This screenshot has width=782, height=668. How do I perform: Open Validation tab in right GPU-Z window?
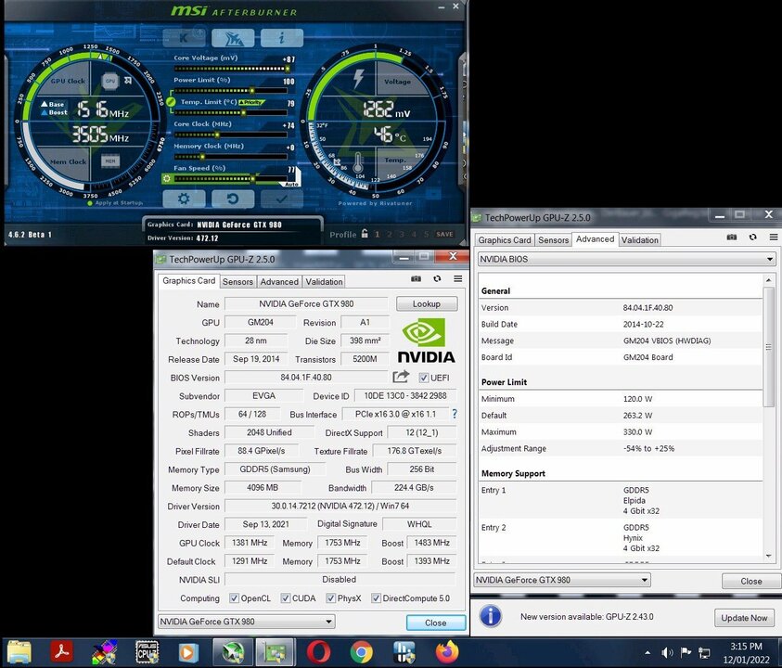pyautogui.click(x=639, y=239)
